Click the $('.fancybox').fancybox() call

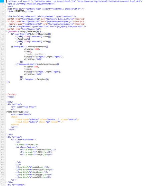coord(34,79)
